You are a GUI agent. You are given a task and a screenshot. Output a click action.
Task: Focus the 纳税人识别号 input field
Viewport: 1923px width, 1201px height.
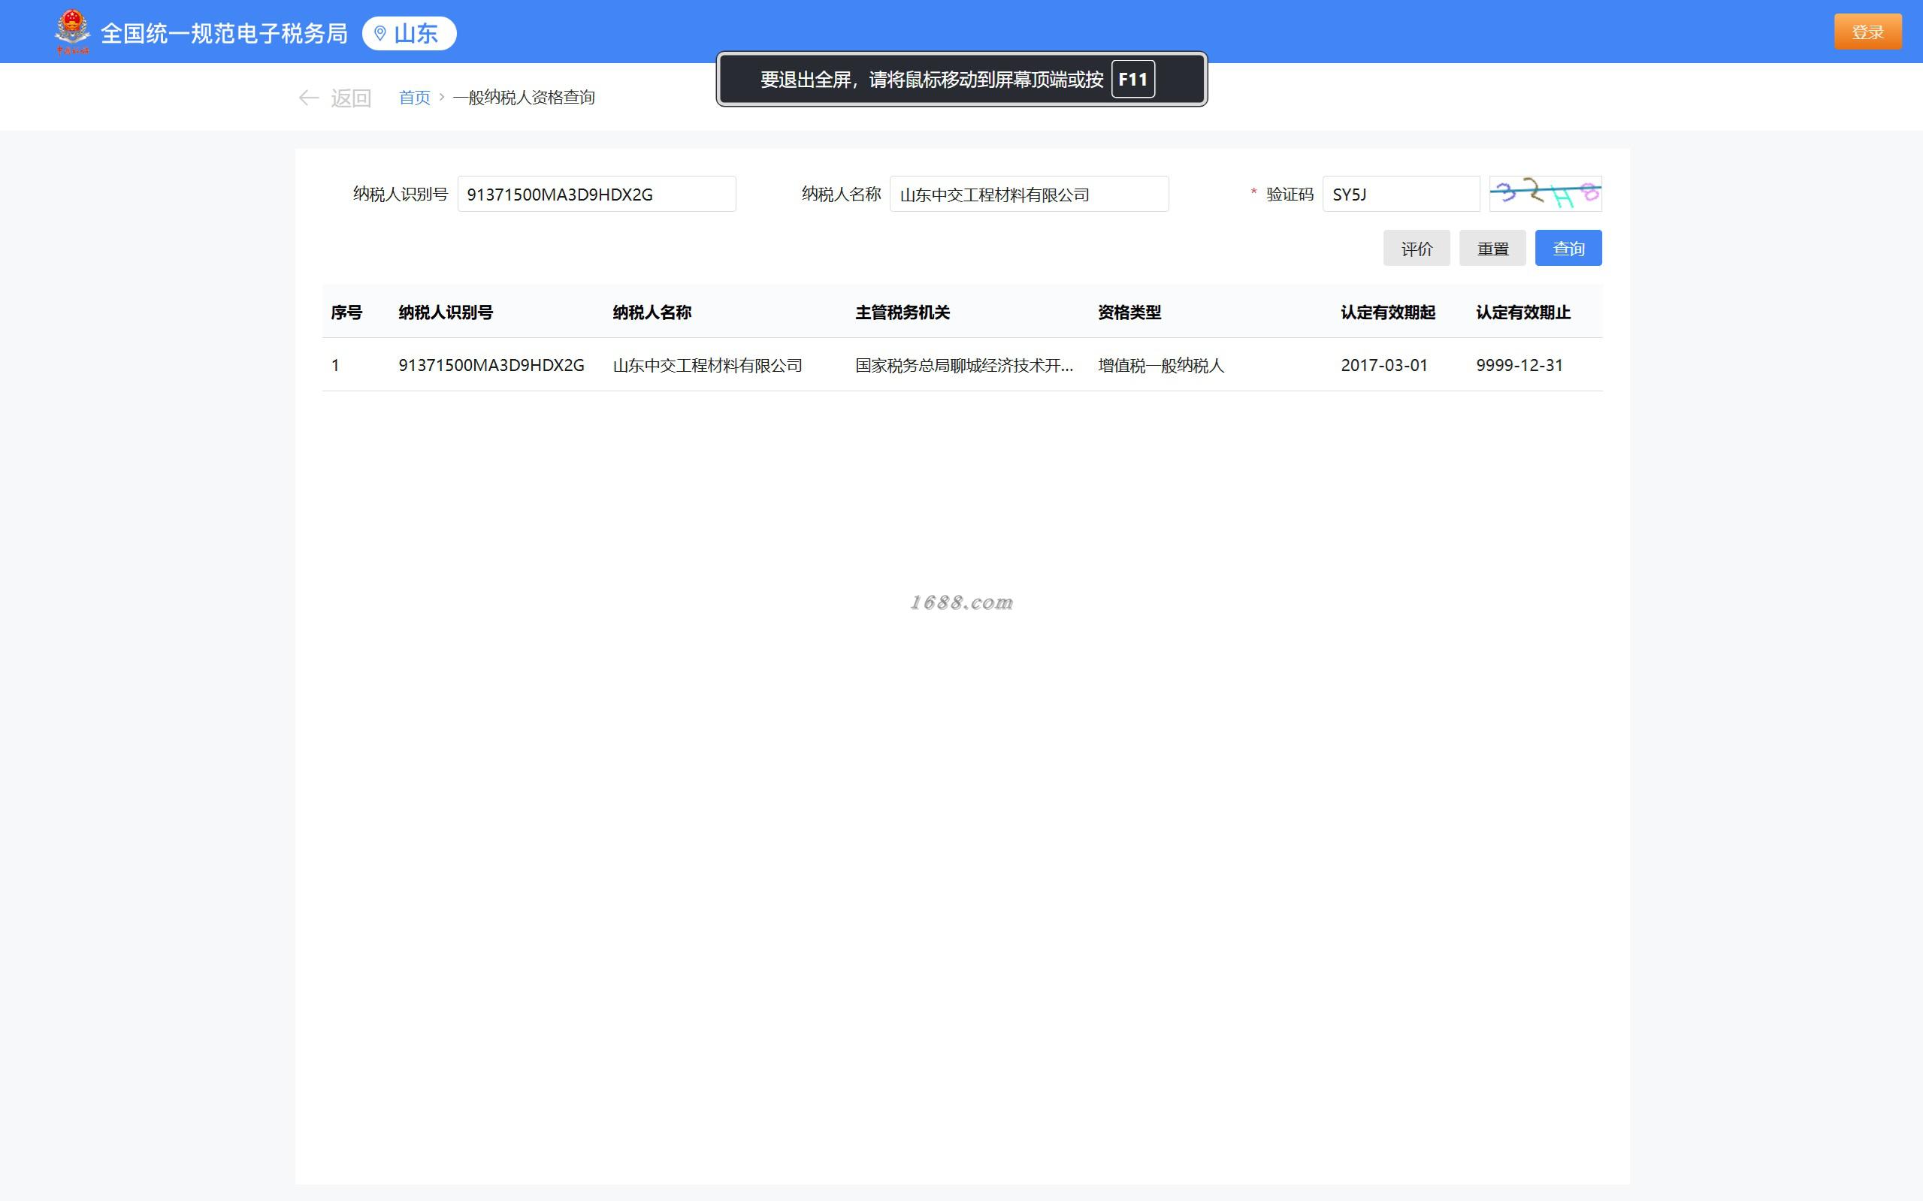click(x=596, y=195)
